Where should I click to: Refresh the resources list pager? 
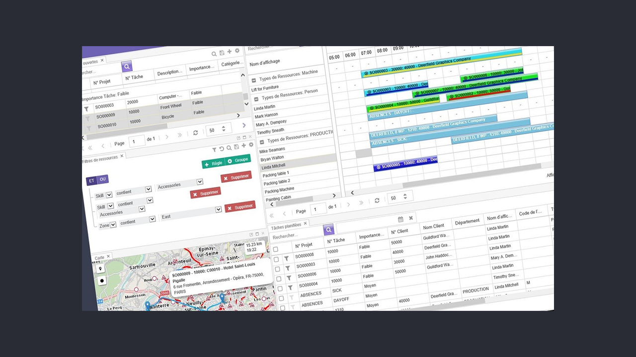point(377,200)
